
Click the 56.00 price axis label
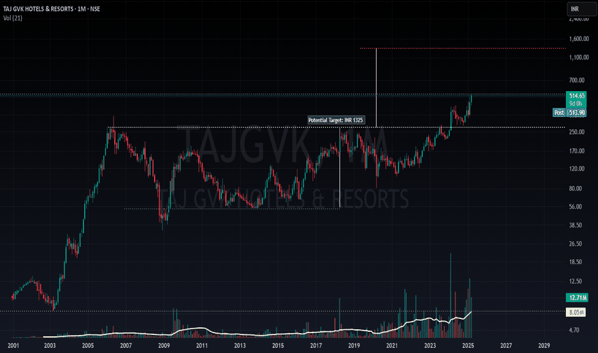point(576,207)
